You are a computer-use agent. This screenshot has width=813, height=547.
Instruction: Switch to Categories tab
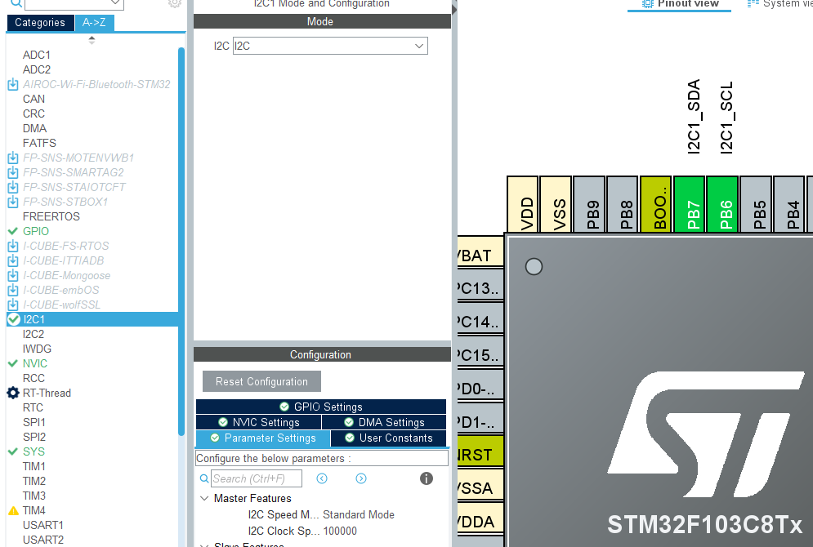[x=40, y=22]
